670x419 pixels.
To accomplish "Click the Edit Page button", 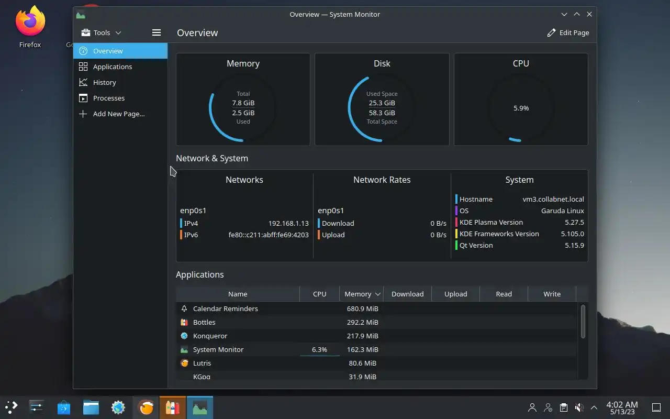I will pos(568,32).
